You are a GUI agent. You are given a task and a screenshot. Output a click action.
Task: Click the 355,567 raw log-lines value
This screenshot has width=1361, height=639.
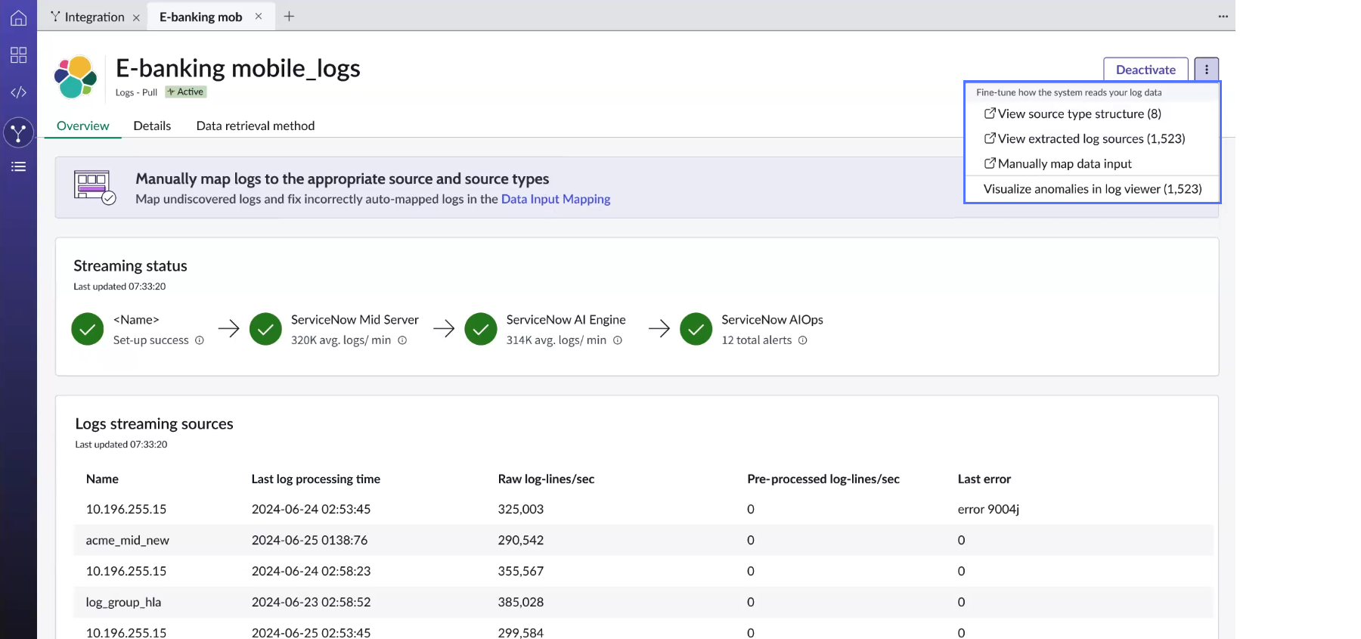point(521,571)
